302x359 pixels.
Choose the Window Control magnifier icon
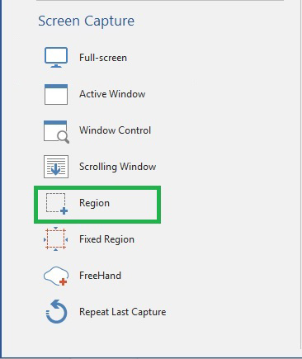[56, 131]
